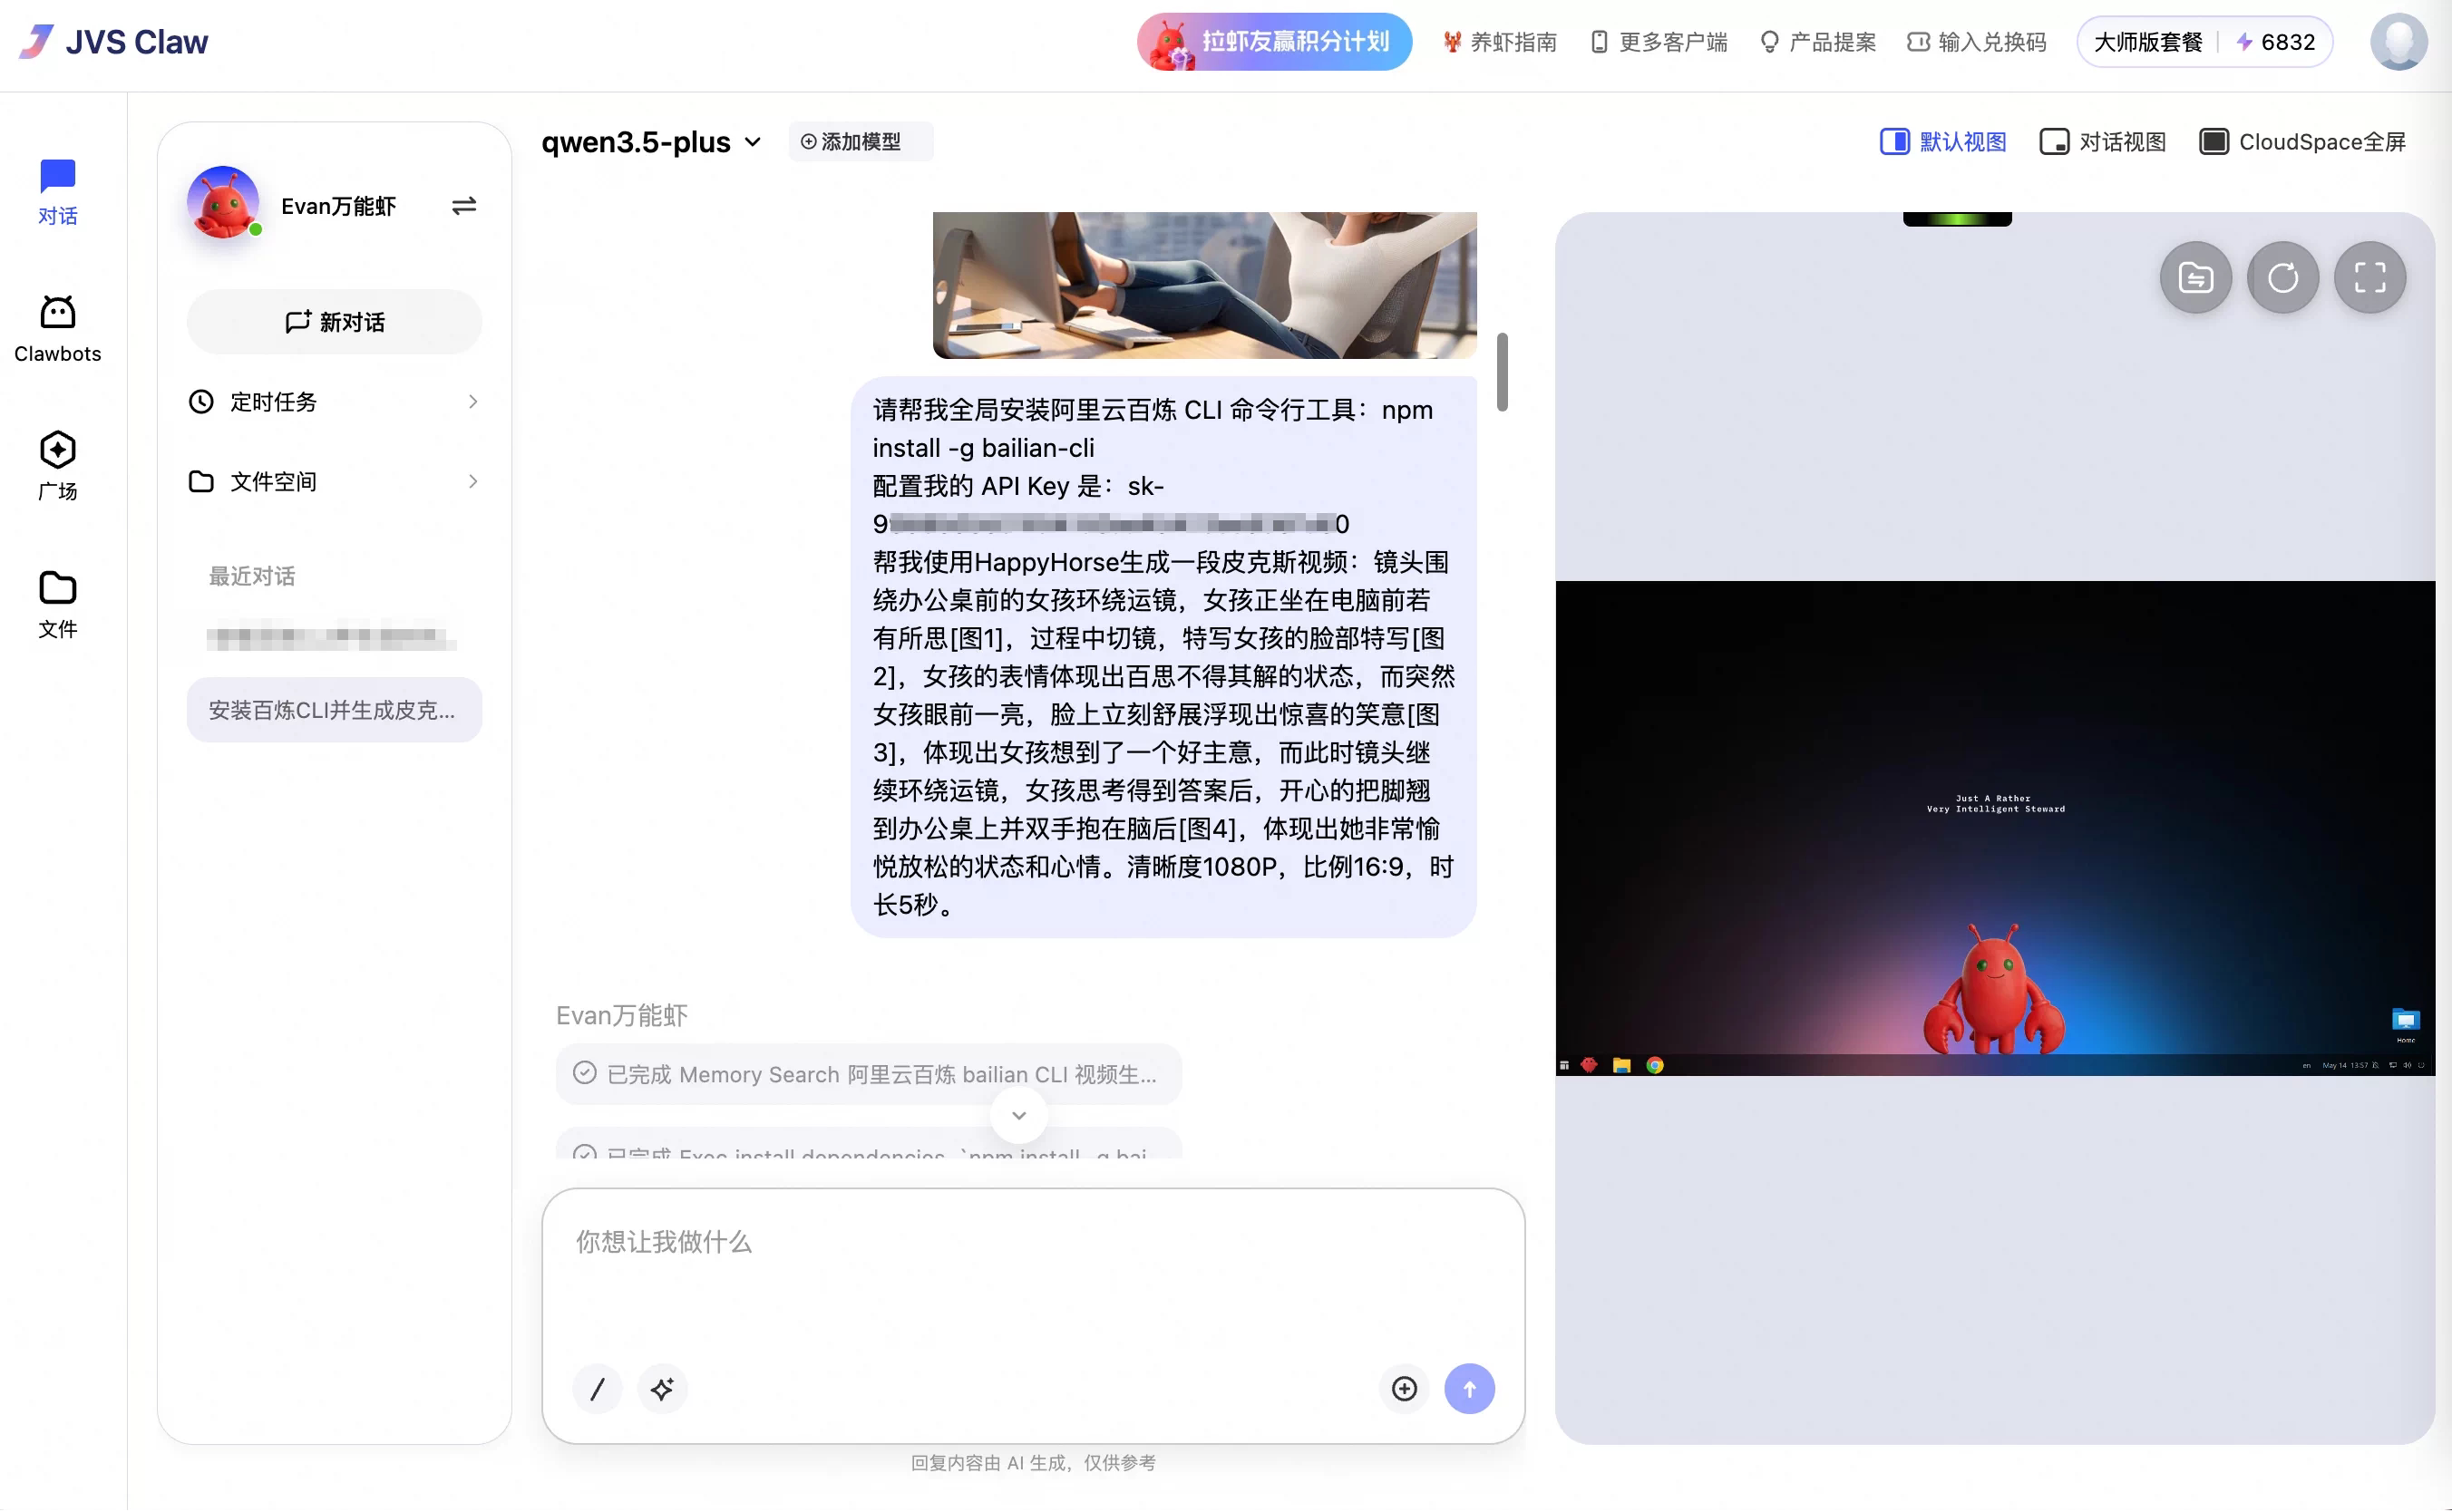This screenshot has height=1512, width=2452.
Task: Open the 文件 files sidebar section
Action: tap(57, 604)
